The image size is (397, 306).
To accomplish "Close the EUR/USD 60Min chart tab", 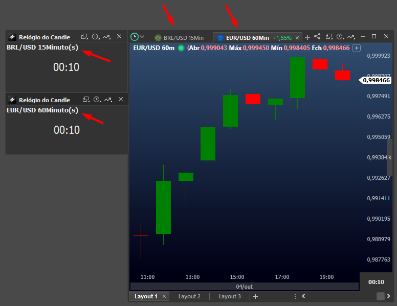I will pos(298,38).
